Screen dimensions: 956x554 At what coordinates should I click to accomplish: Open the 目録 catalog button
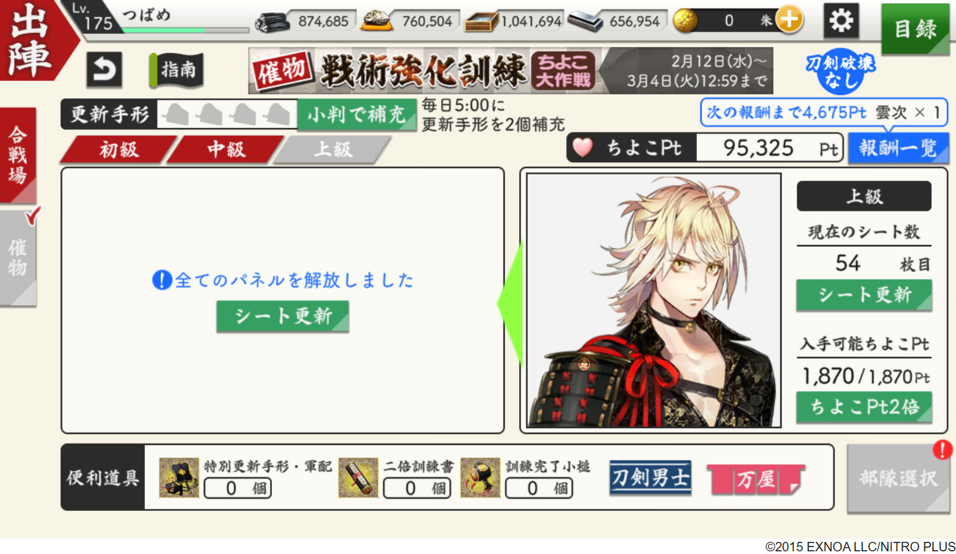pyautogui.click(x=916, y=29)
